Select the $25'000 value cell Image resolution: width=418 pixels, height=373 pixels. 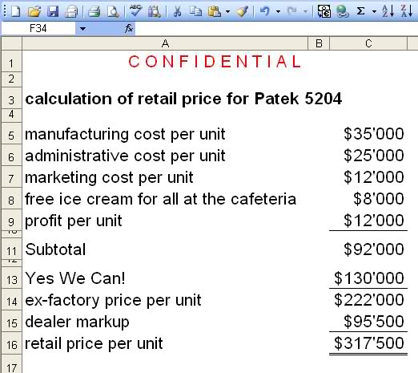tap(368, 156)
